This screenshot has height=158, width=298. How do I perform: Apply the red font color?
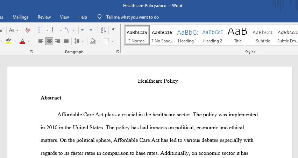[22, 41]
